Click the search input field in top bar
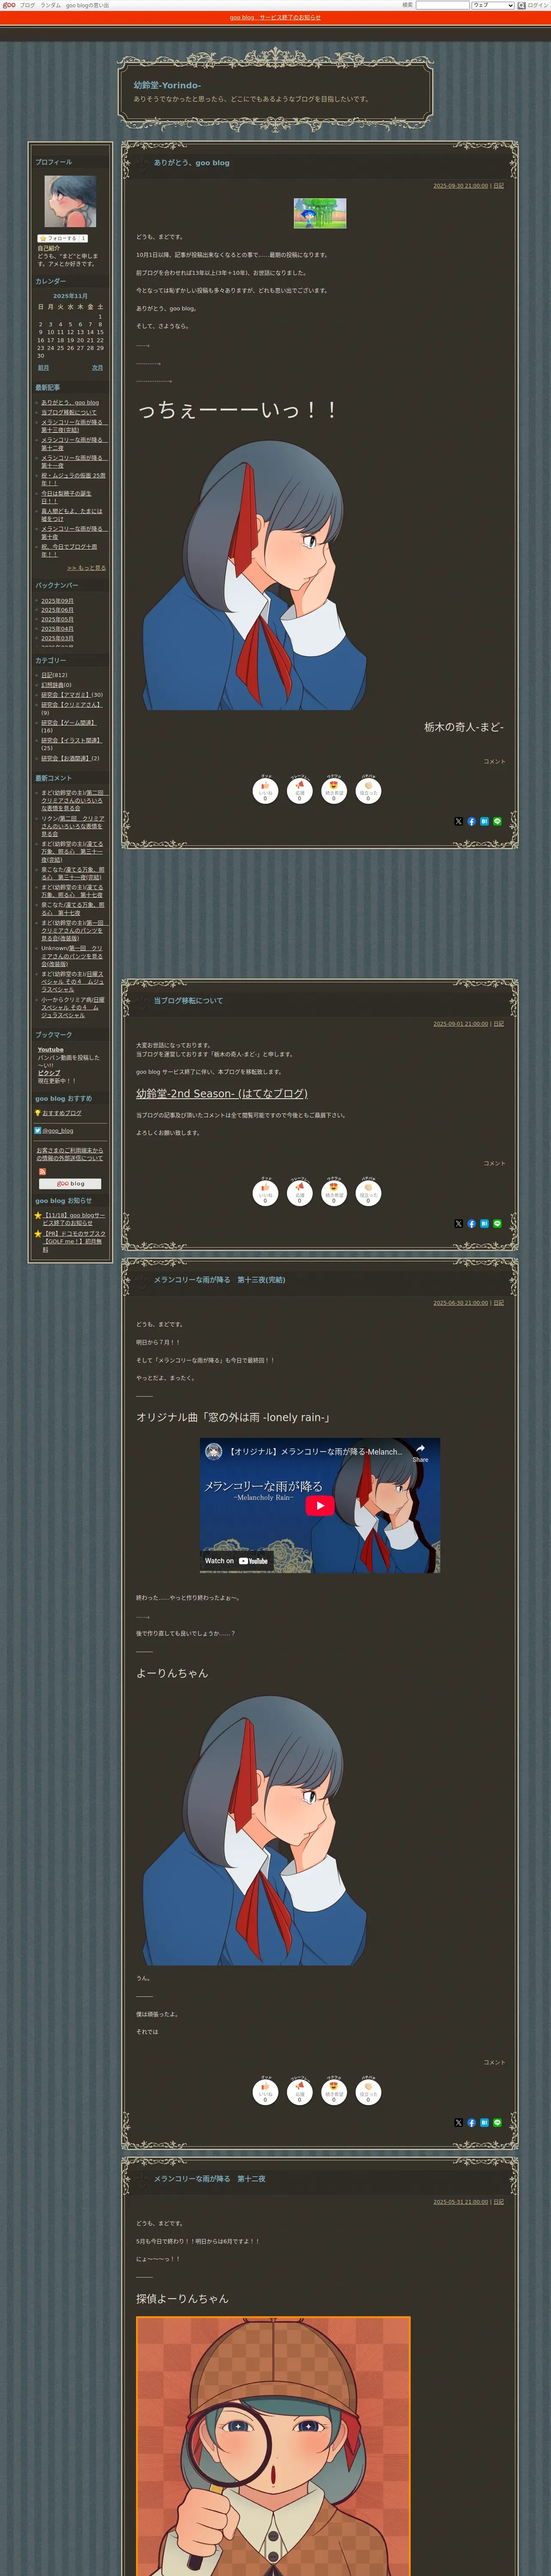This screenshot has width=551, height=2576. coord(442,5)
